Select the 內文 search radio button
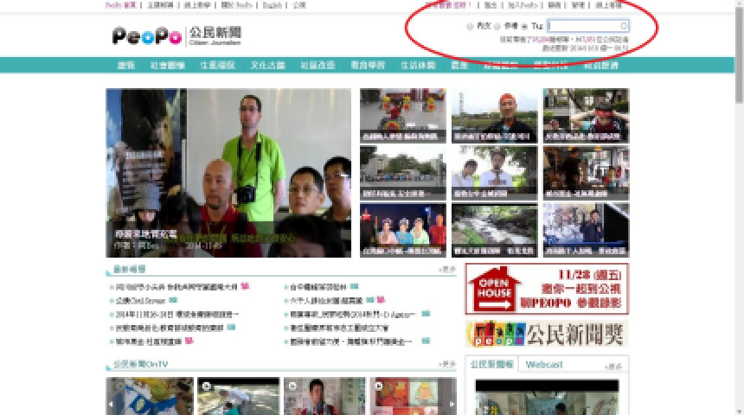744x415 pixels. (470, 27)
